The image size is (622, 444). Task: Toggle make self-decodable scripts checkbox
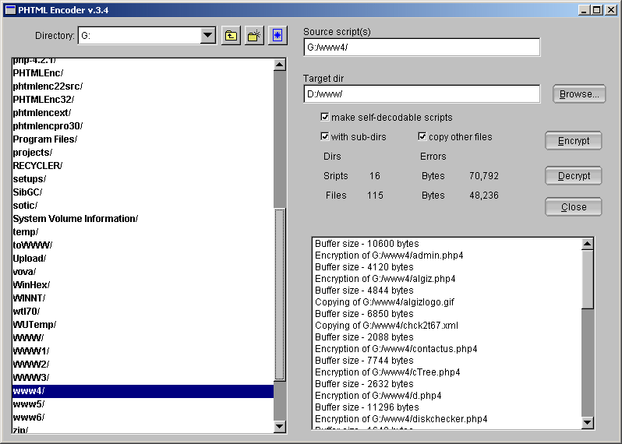click(x=325, y=117)
